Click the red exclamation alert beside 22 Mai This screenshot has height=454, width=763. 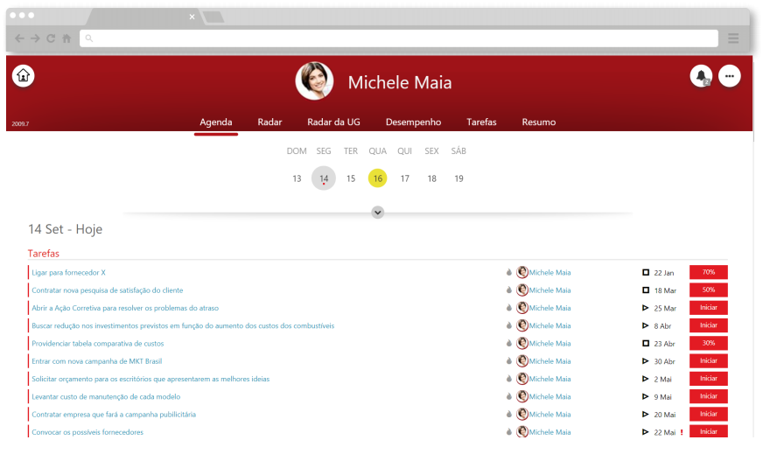(682, 432)
